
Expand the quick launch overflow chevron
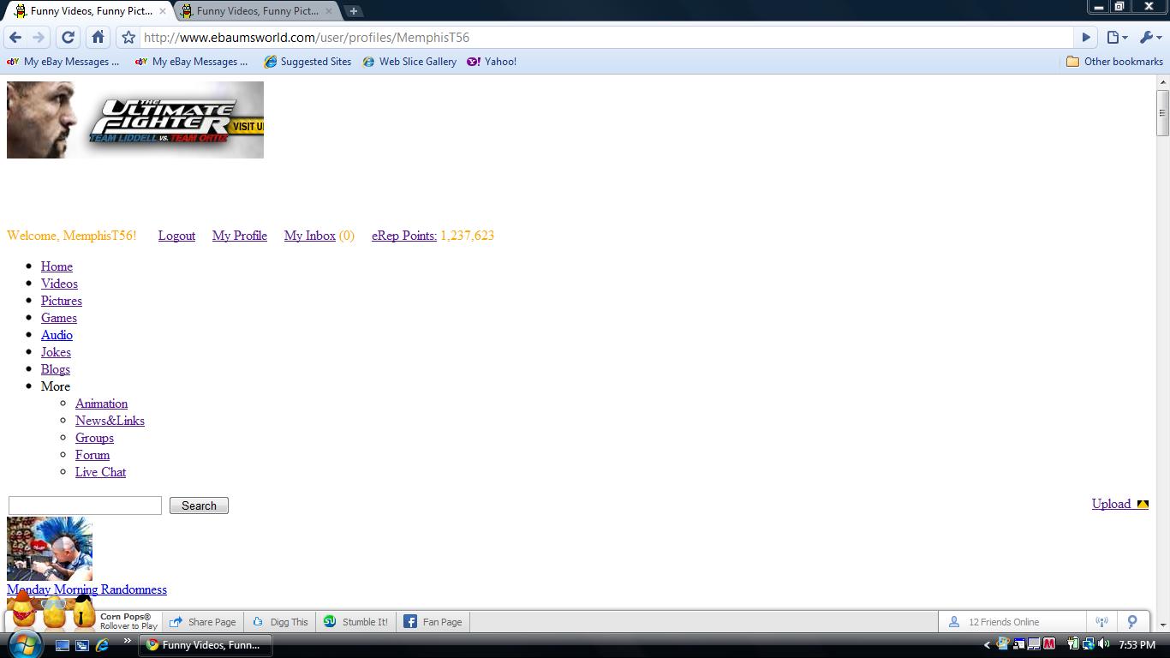pyautogui.click(x=128, y=642)
